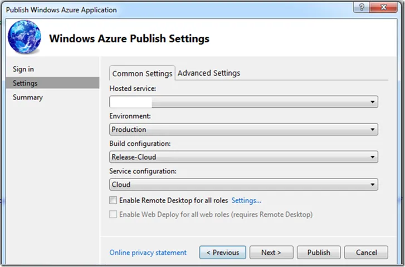Open the Hosted service dropdown
The image size is (405, 267).
tap(243, 102)
